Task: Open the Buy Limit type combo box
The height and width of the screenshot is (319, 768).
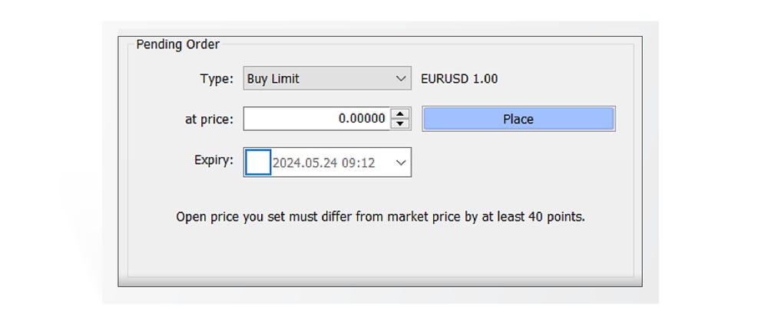Action: pyautogui.click(x=327, y=79)
